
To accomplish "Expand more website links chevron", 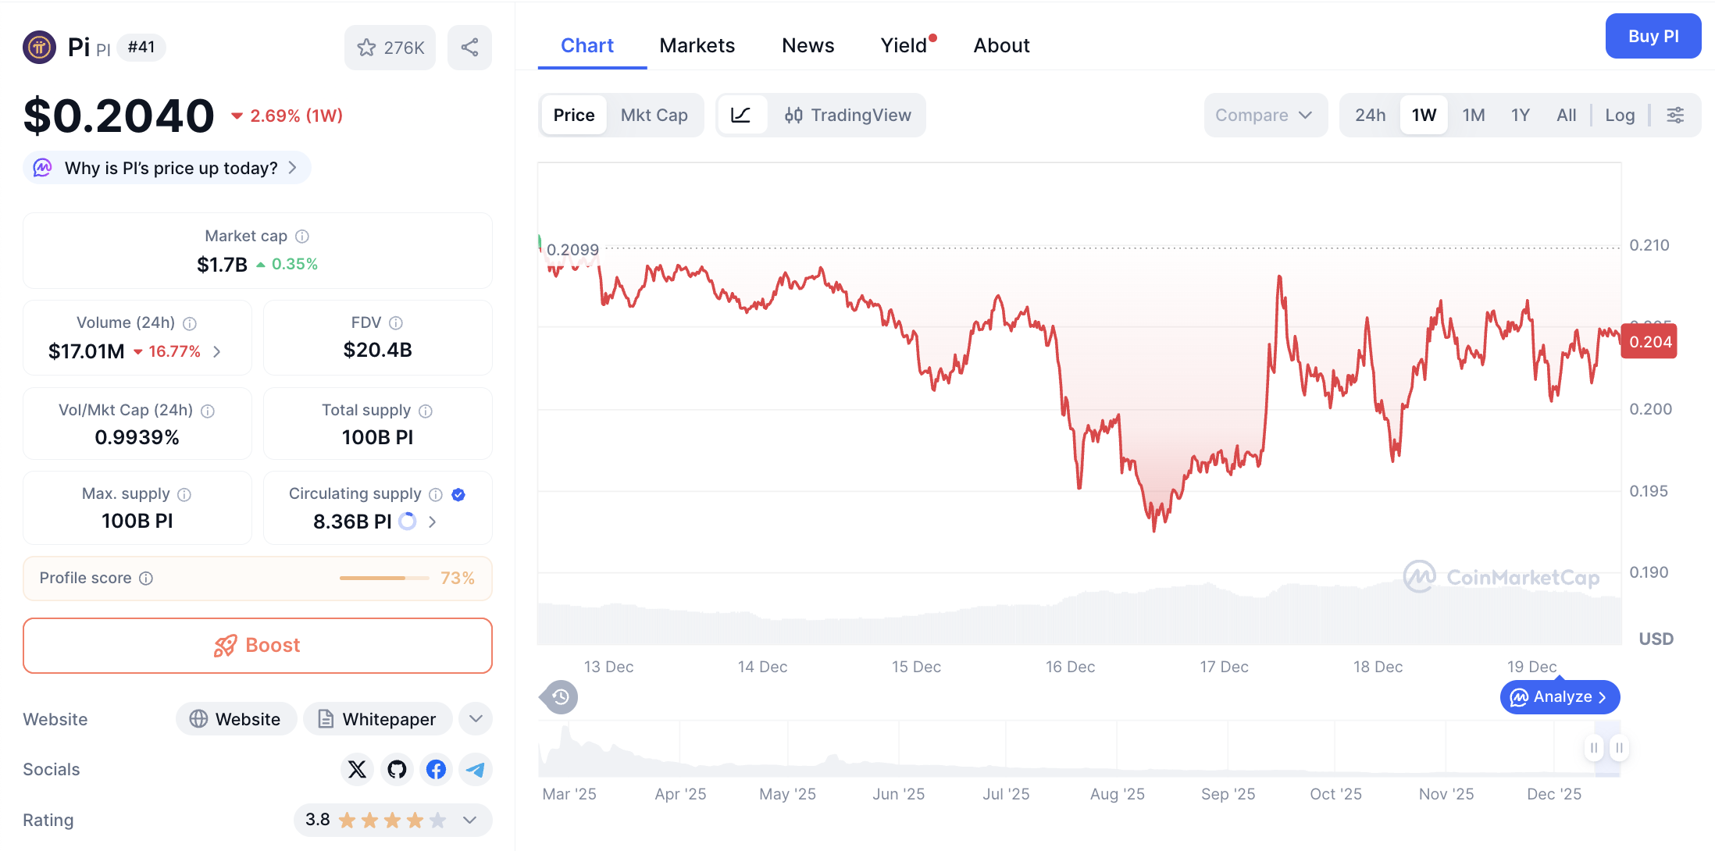I will [475, 718].
